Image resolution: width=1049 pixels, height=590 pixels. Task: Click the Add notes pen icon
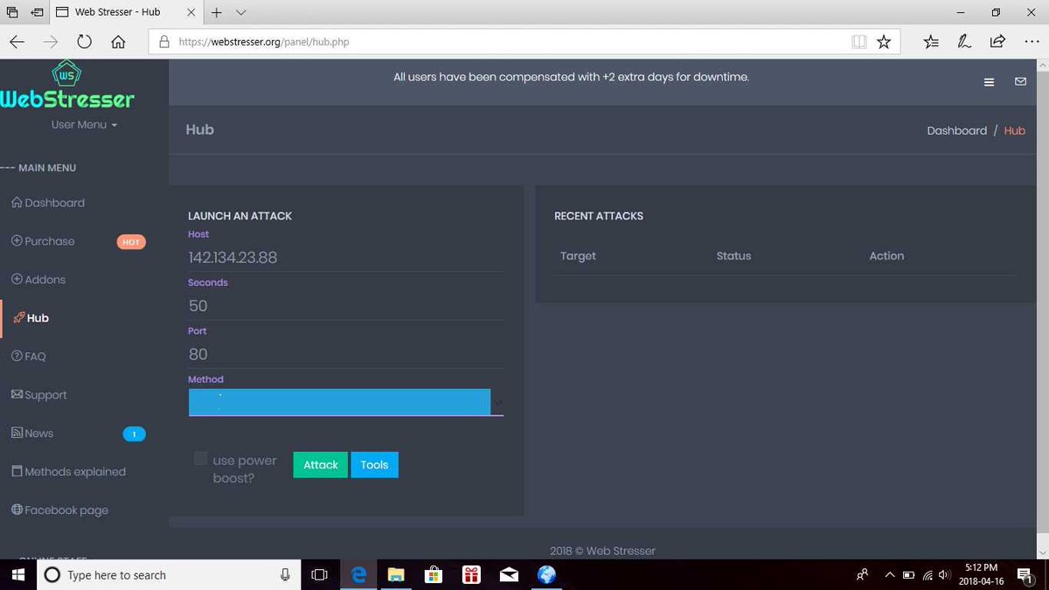(x=964, y=41)
